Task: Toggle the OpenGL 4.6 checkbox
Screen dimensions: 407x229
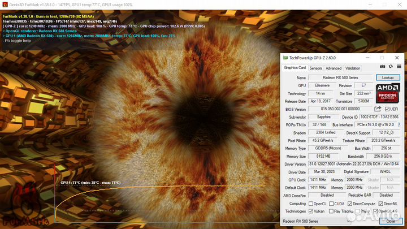Action: click(375, 211)
